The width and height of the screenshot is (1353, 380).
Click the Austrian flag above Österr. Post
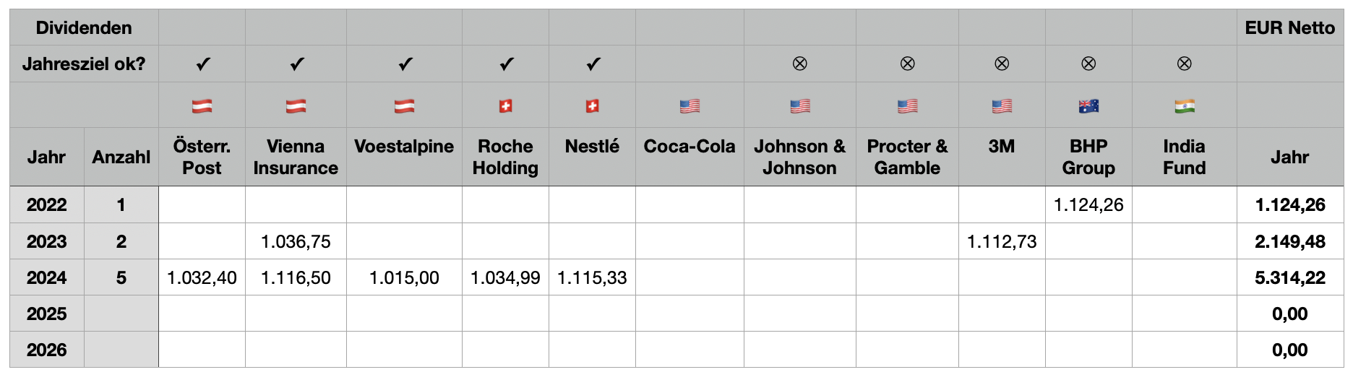tap(202, 106)
